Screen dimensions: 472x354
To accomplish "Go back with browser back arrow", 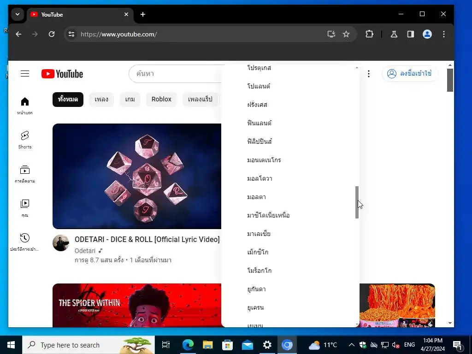I will (18, 34).
